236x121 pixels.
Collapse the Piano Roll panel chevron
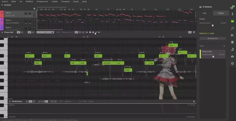click(2, 32)
